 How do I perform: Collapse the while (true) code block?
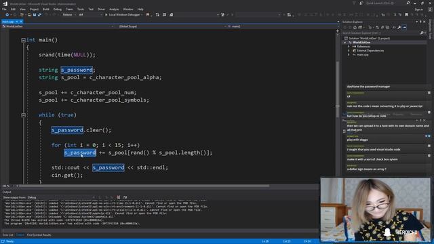click(24, 115)
